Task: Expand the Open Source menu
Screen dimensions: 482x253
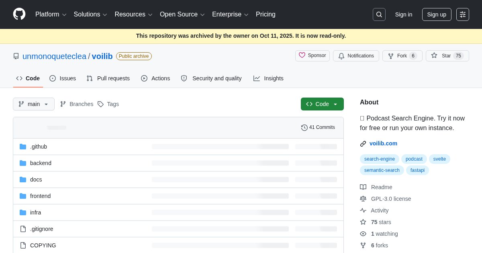Action: [x=182, y=14]
